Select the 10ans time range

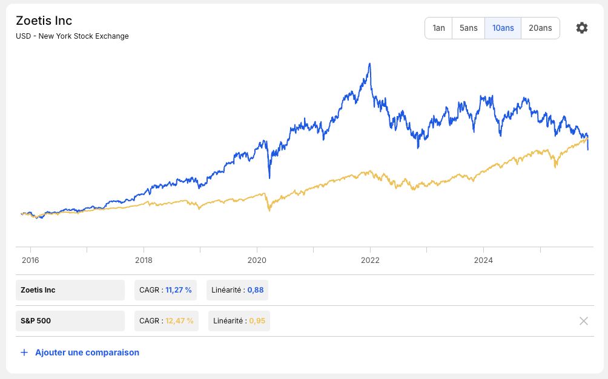(503, 28)
